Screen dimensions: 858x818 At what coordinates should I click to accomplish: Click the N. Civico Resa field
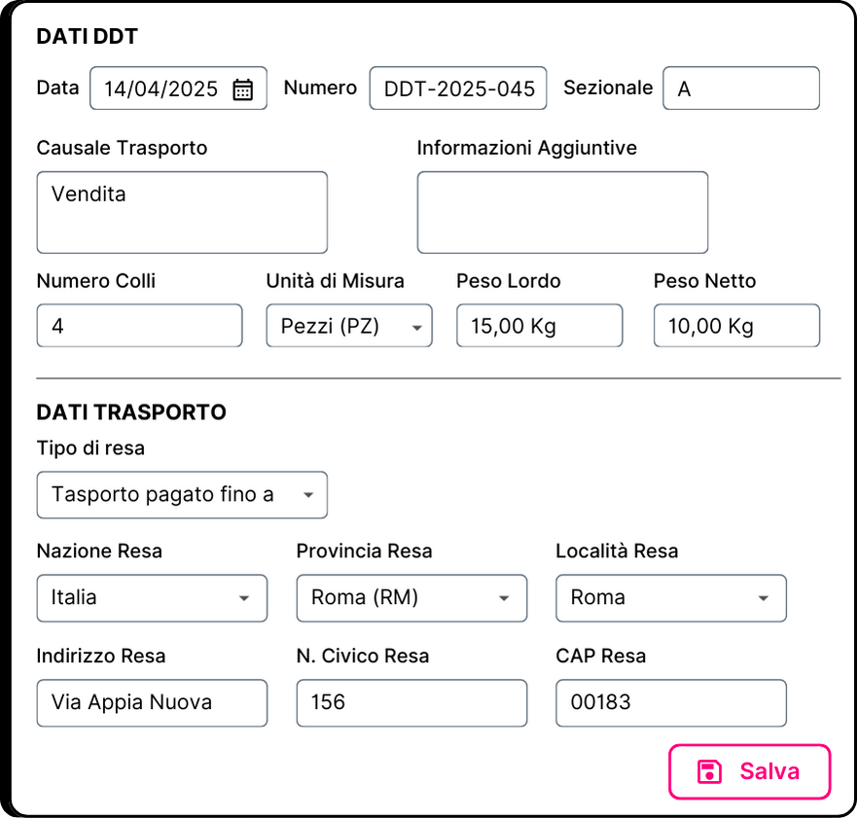(411, 703)
